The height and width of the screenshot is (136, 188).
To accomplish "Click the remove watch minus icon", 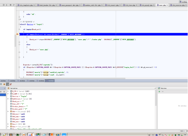I will (x=163, y=92).
